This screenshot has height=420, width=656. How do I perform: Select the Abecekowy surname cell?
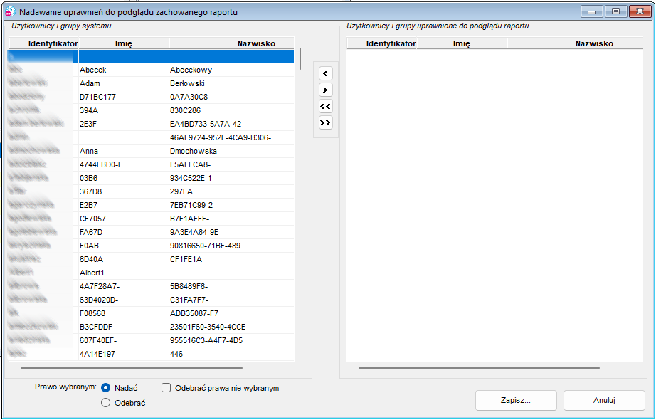pos(231,70)
